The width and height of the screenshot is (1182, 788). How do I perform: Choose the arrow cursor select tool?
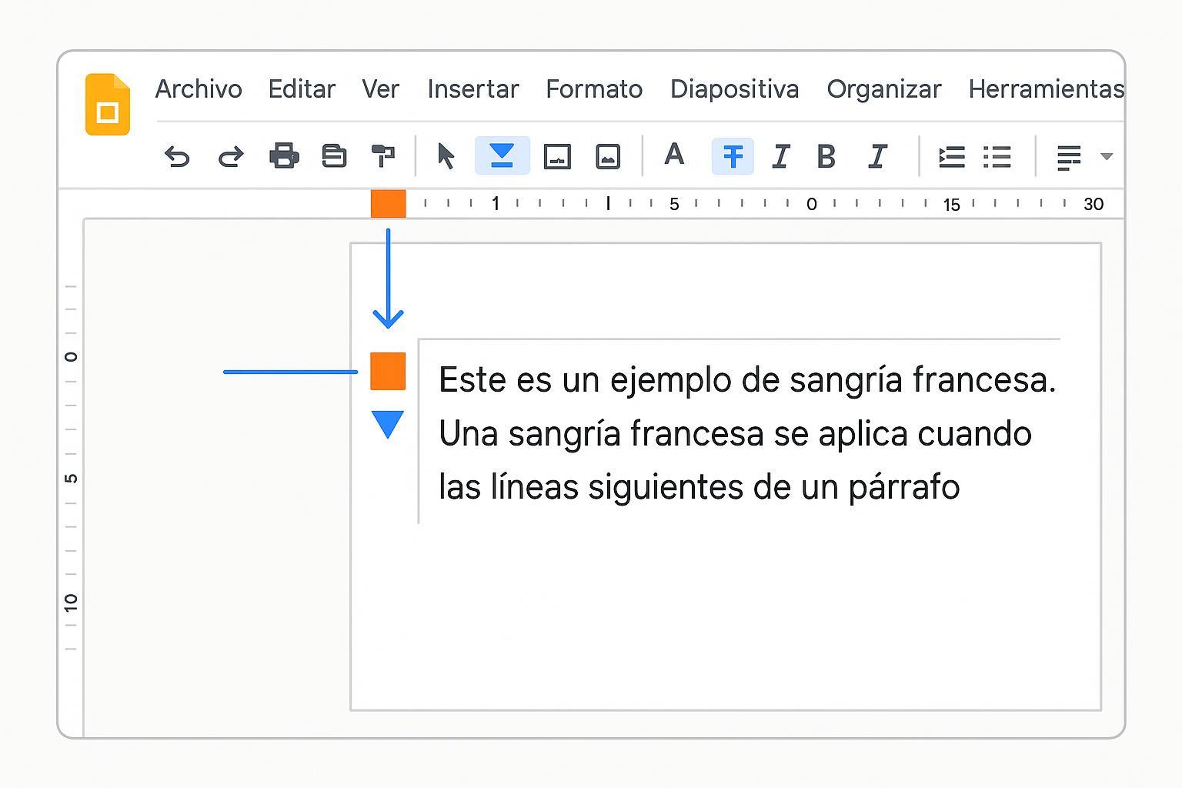coord(446,156)
